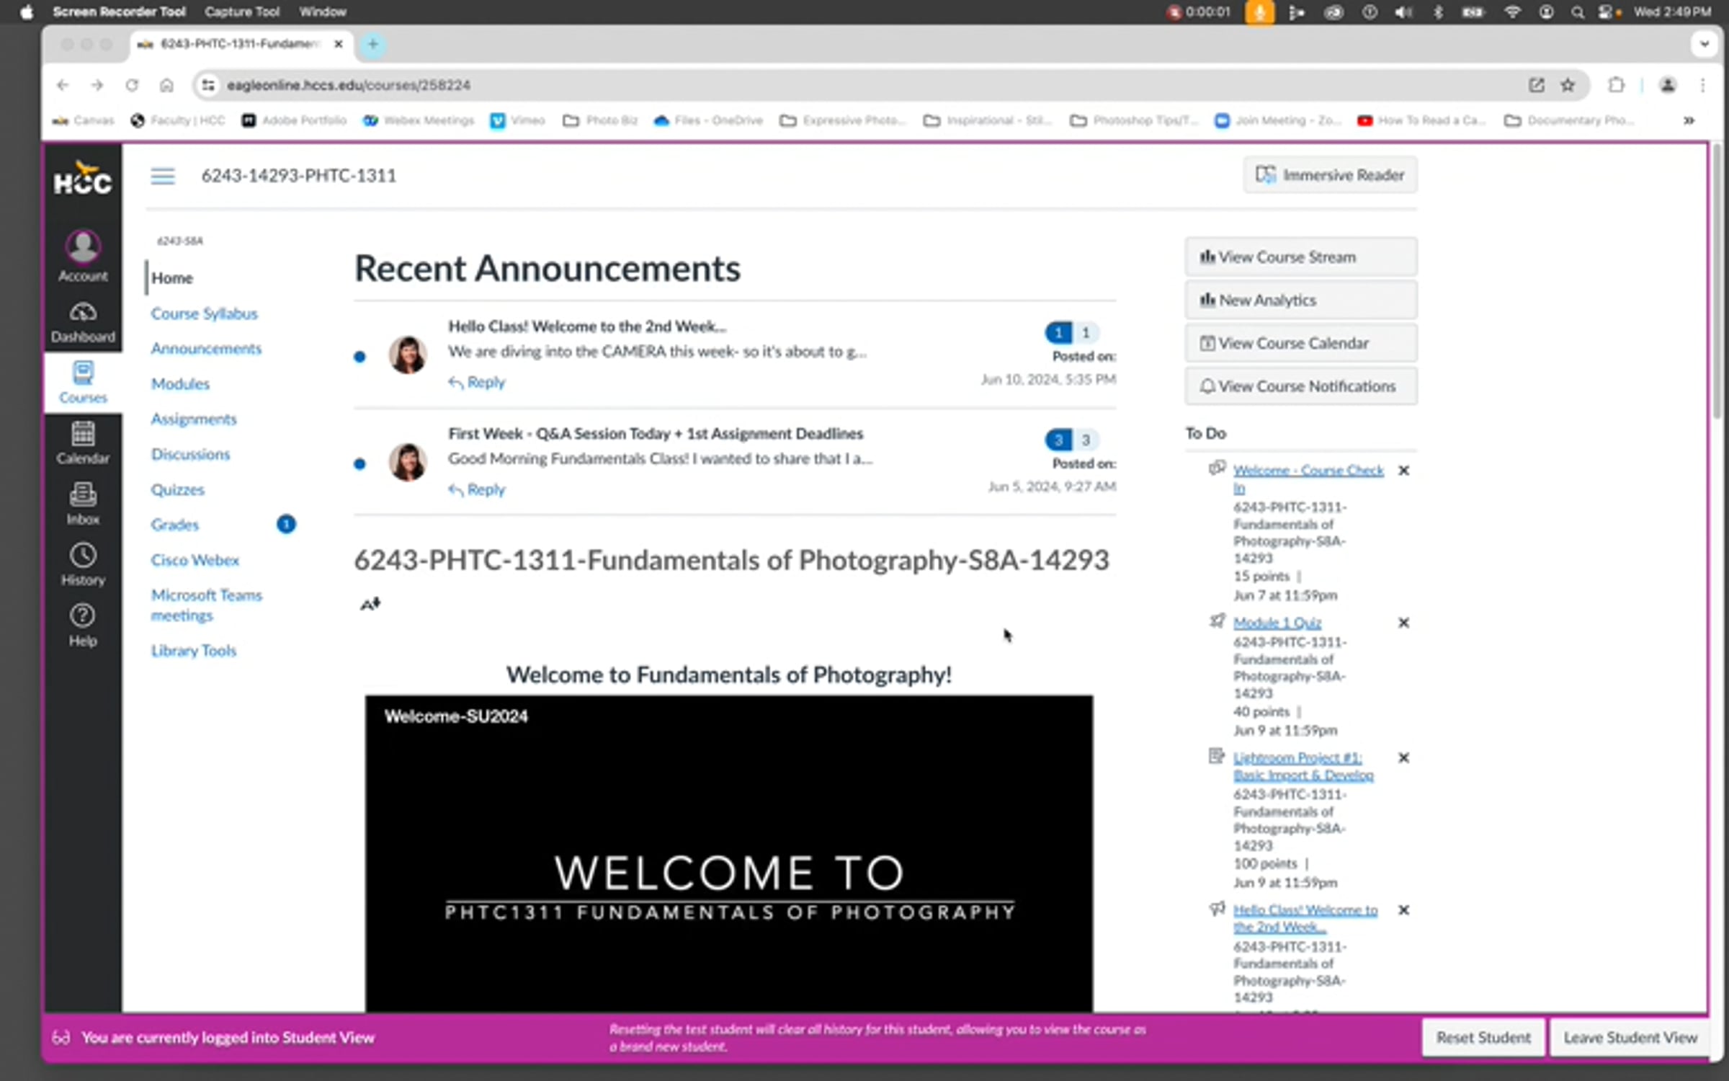Click the Immersive Reader button
Viewport: 1729px width, 1081px height.
click(x=1329, y=175)
